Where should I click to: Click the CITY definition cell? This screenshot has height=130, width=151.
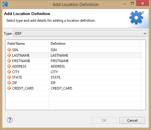(95, 72)
